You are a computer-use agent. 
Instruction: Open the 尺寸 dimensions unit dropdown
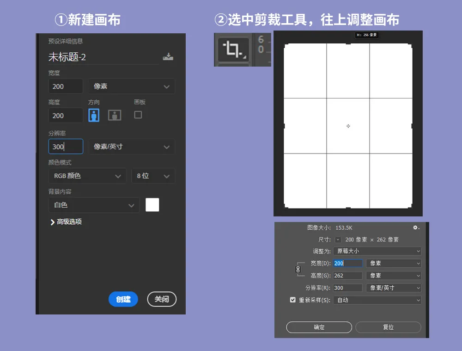click(x=338, y=240)
